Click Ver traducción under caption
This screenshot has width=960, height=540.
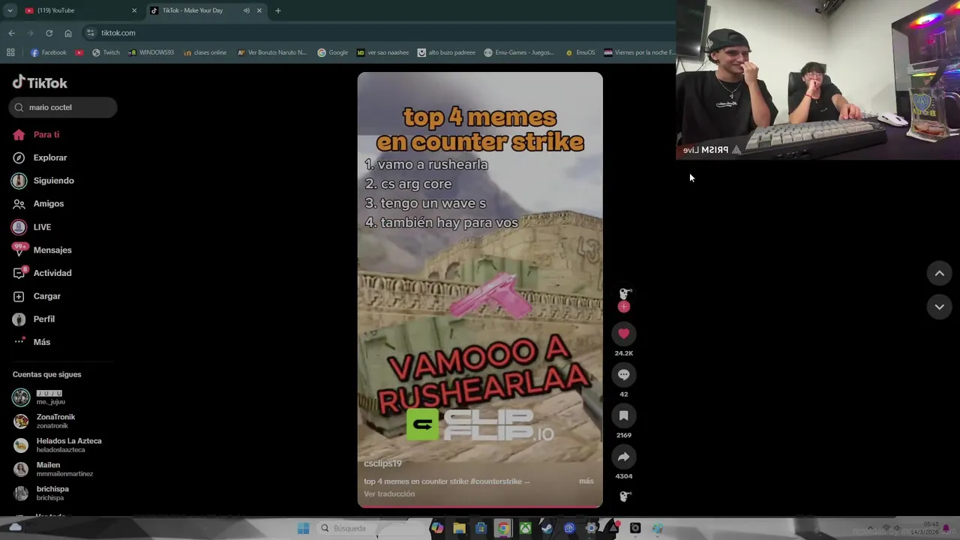click(x=389, y=494)
